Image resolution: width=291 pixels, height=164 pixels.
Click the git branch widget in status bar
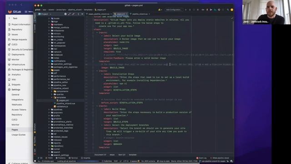click(x=213, y=161)
